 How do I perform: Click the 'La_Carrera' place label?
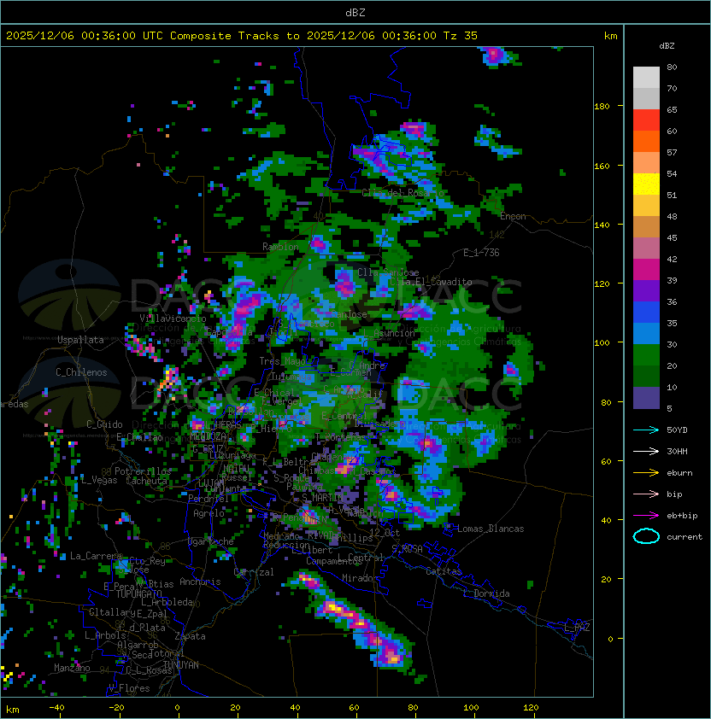[x=96, y=556]
